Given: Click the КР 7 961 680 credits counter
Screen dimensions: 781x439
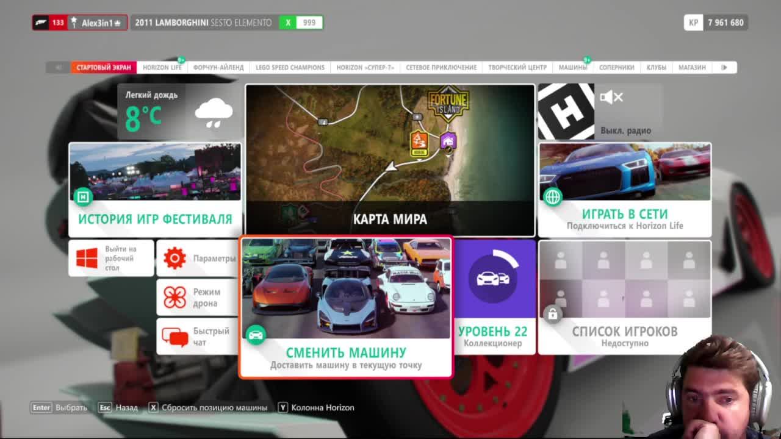Looking at the screenshot, I should pos(715,23).
